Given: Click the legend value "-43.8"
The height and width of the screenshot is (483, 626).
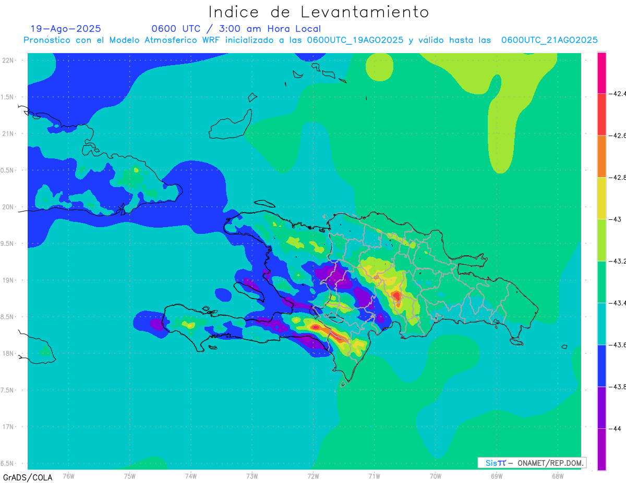Looking at the screenshot, I should 617,387.
